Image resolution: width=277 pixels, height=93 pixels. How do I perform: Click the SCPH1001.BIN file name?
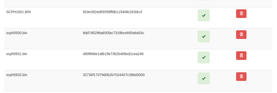(x=18, y=12)
